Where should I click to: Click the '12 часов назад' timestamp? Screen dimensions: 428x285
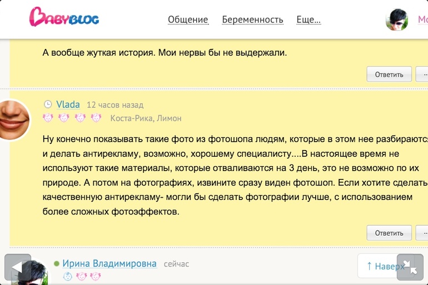tap(115, 105)
